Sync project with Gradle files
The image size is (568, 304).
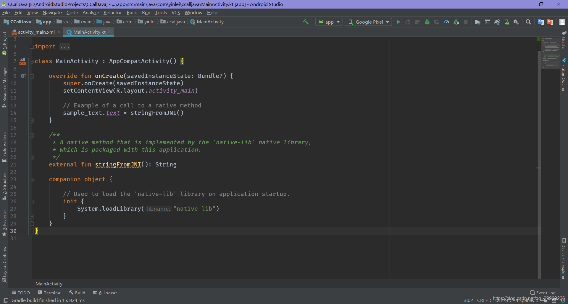point(497,22)
